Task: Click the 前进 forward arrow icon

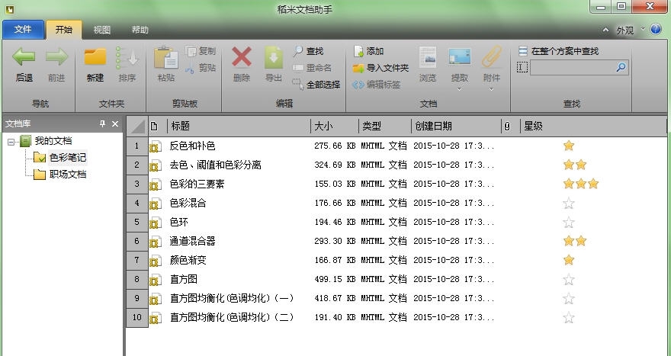Action: 56,57
